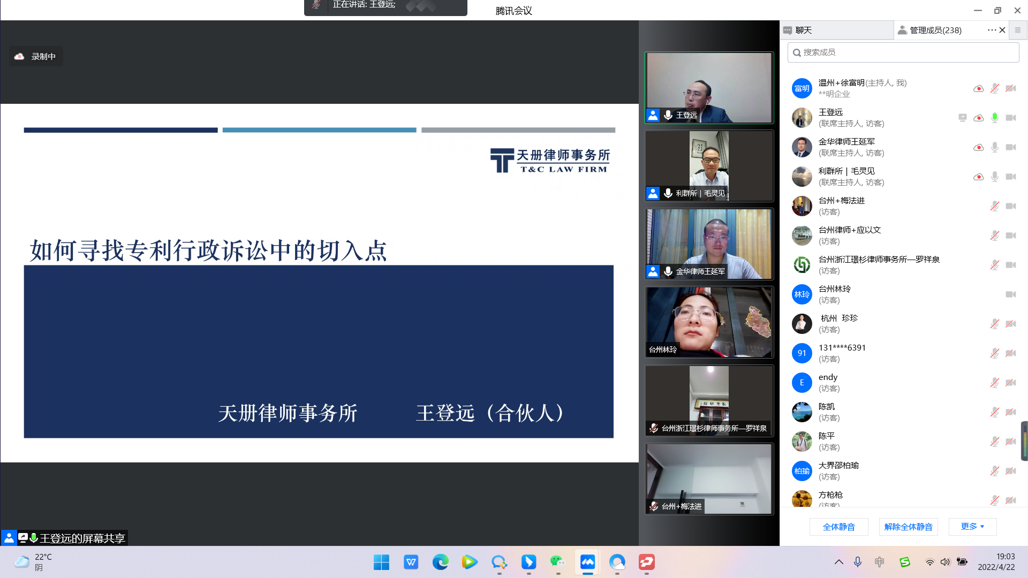Click screen share icon next to 王登远

click(x=962, y=118)
